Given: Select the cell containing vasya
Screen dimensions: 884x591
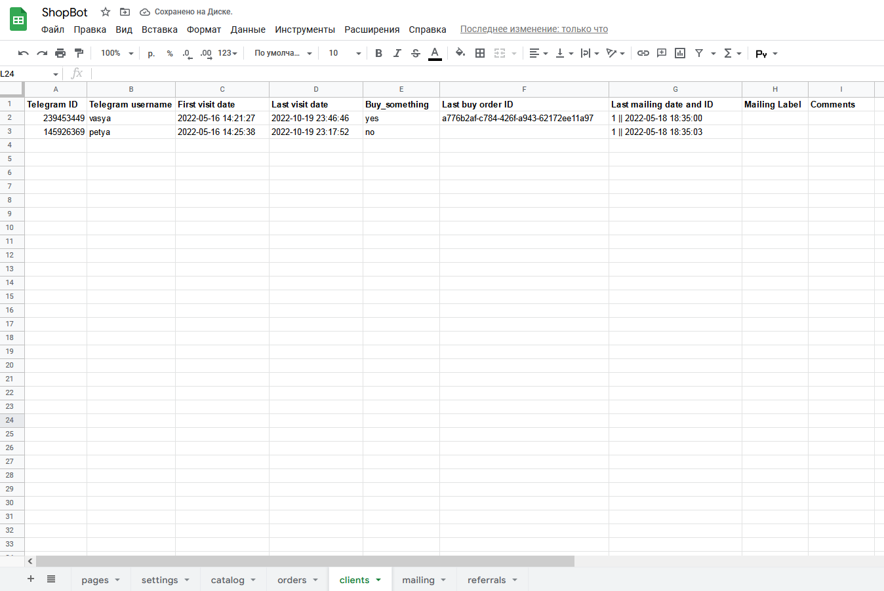Looking at the screenshot, I should 131,118.
